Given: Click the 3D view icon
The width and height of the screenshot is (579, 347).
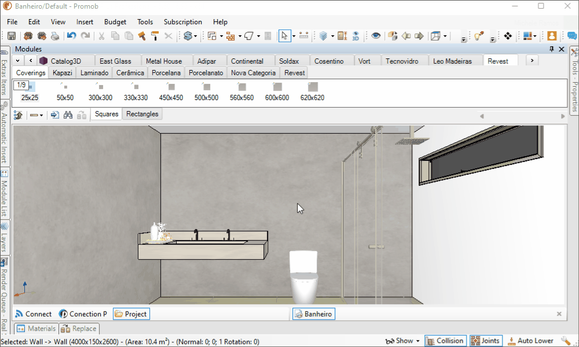Looking at the screenshot, I should (356, 36).
